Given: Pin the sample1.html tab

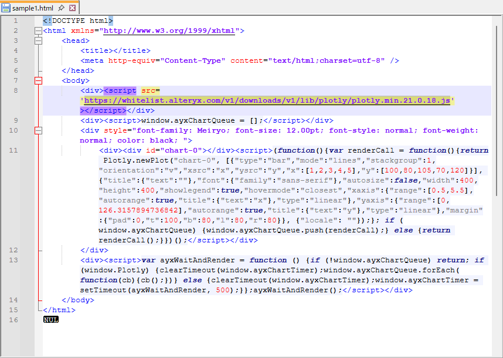Looking at the screenshot, I should point(61,8).
